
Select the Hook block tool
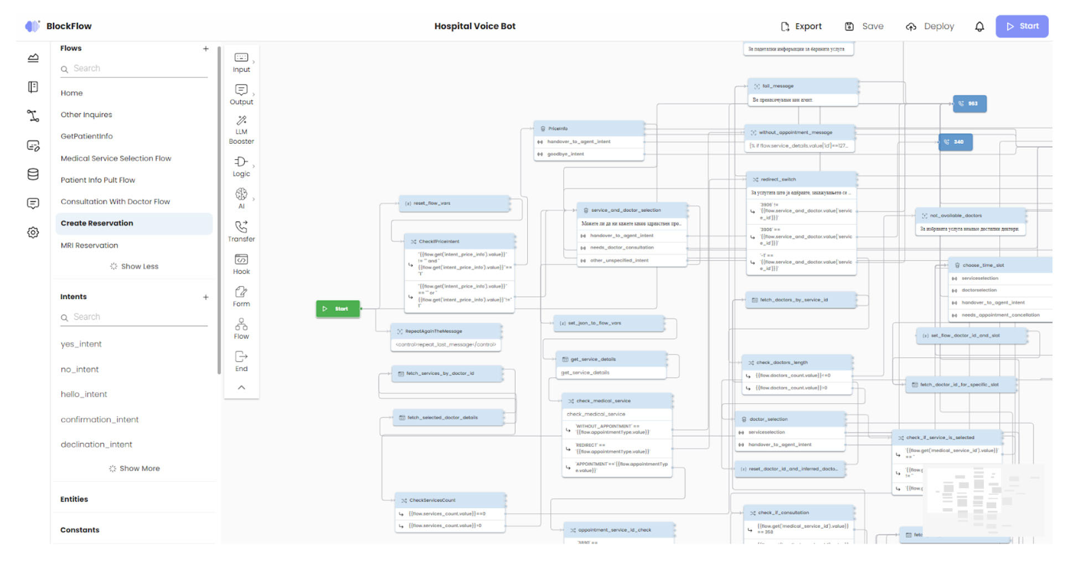pos(241,264)
